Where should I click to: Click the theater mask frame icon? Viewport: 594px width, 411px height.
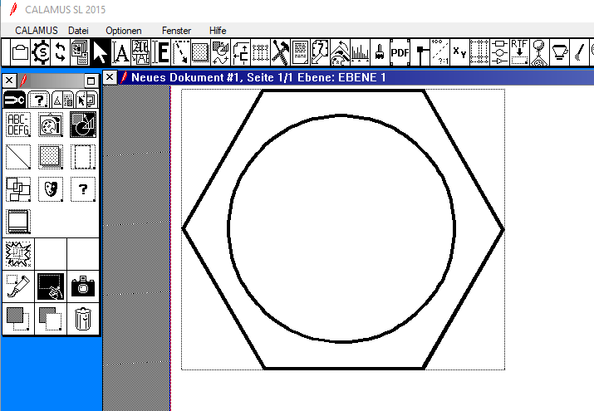(50, 189)
